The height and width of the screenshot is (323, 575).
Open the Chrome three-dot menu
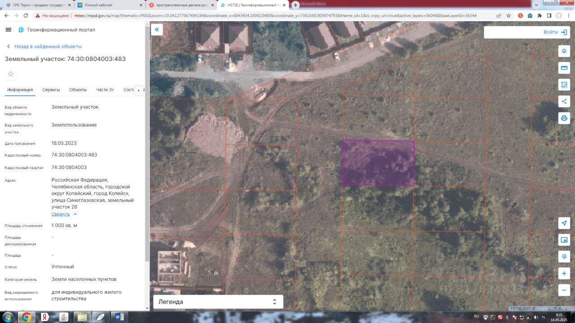pyautogui.click(x=569, y=15)
